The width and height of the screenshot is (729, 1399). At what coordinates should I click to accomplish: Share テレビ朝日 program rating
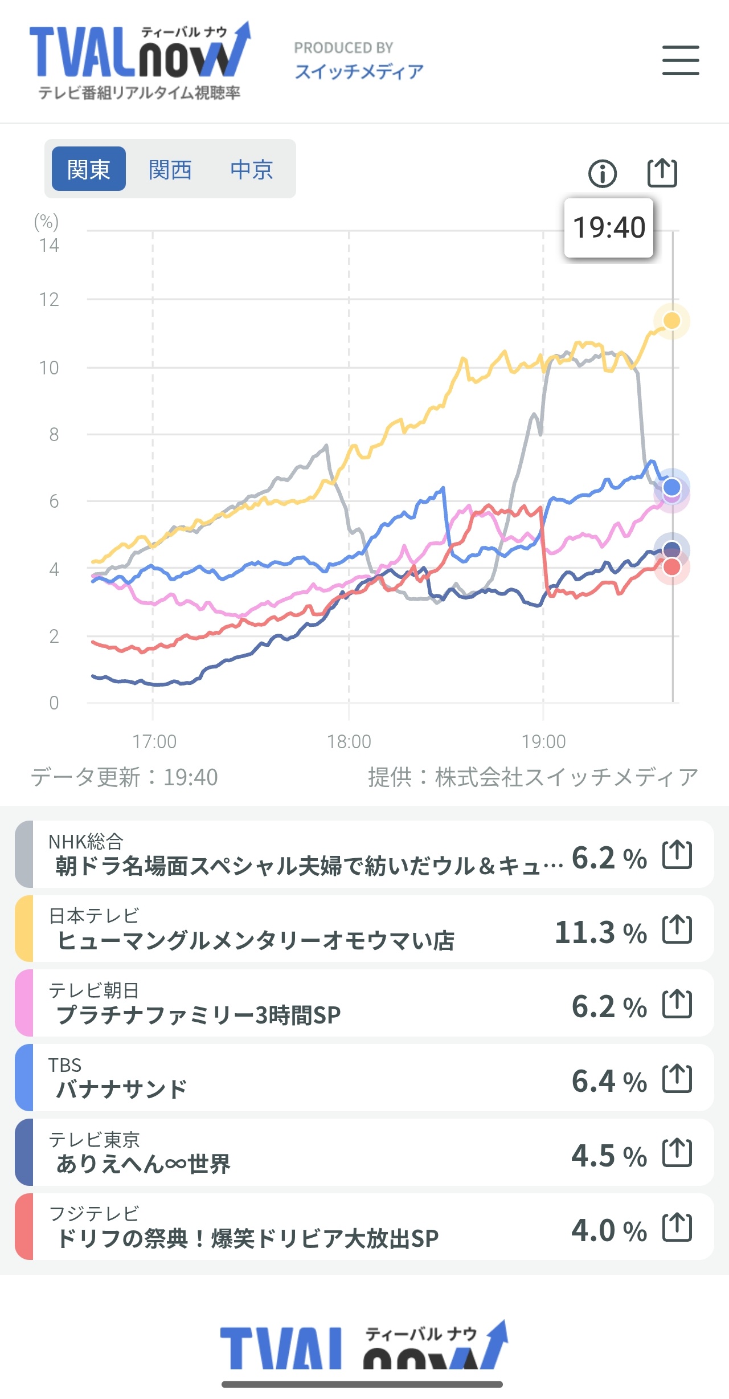(677, 1004)
